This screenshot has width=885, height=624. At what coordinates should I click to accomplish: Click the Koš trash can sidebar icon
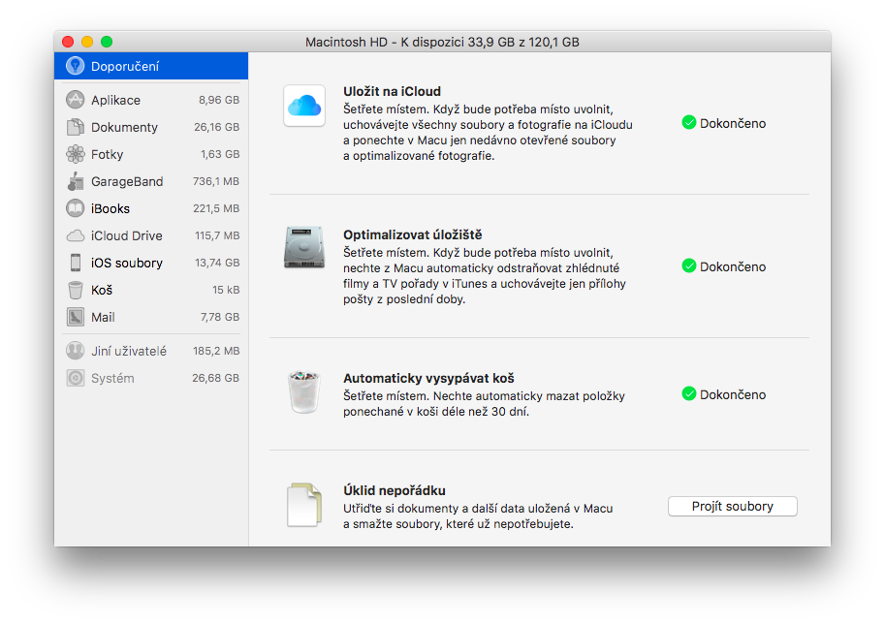click(75, 290)
